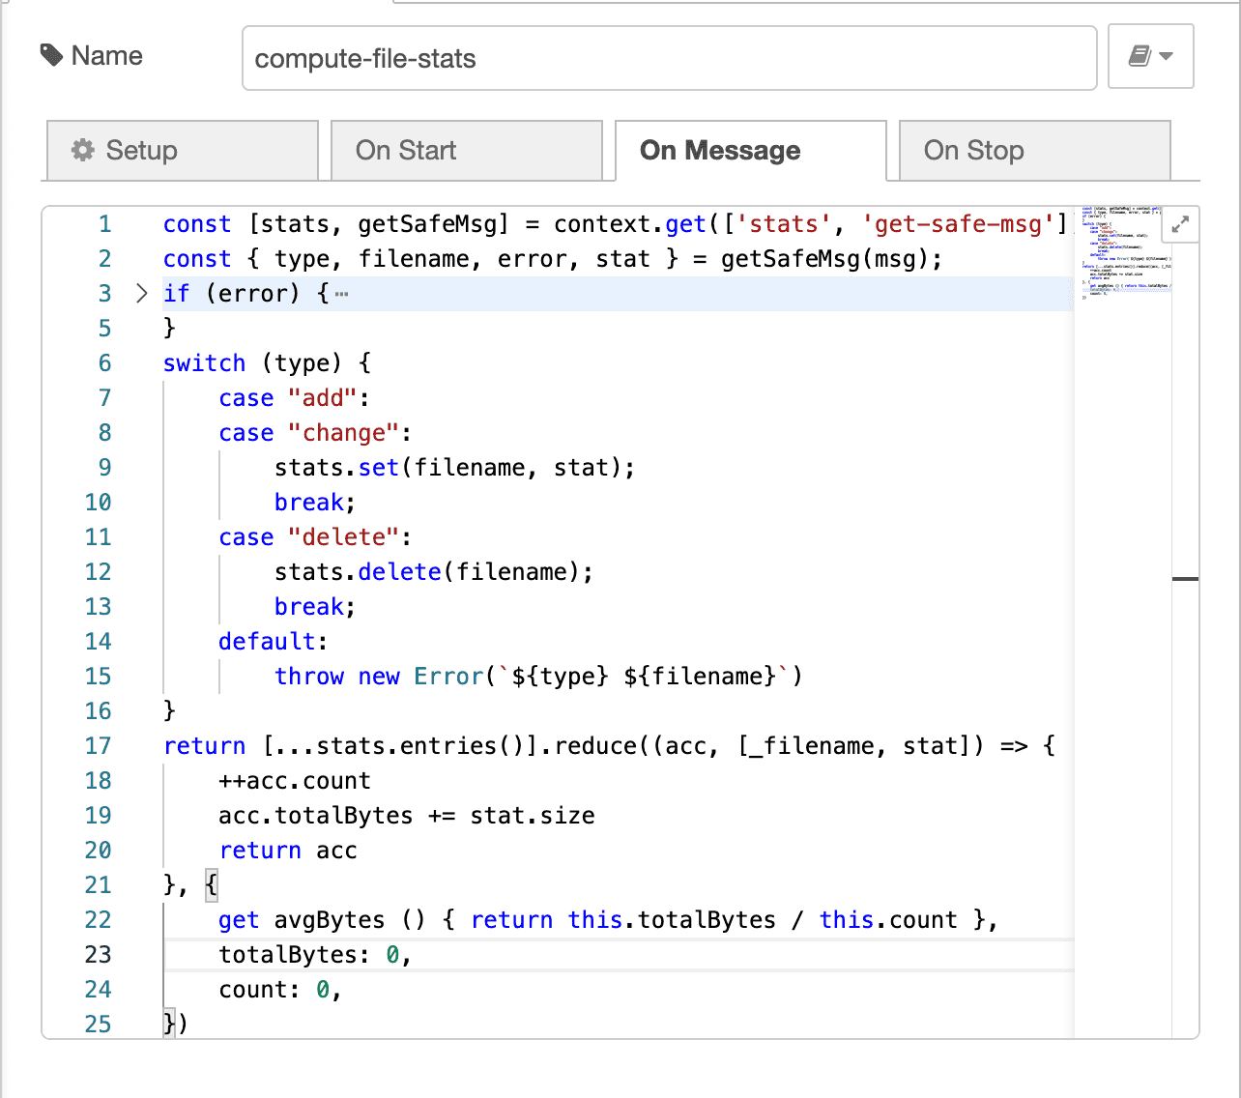Click line number 17 in the gutter
Screen dimensions: 1241x1098
click(98, 746)
